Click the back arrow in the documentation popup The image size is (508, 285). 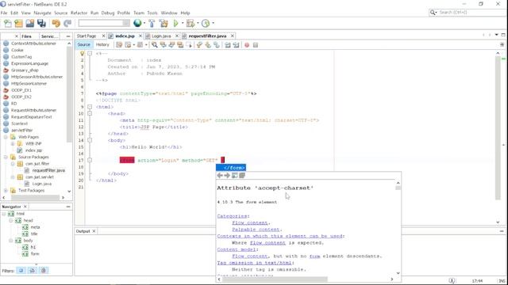pos(220,176)
